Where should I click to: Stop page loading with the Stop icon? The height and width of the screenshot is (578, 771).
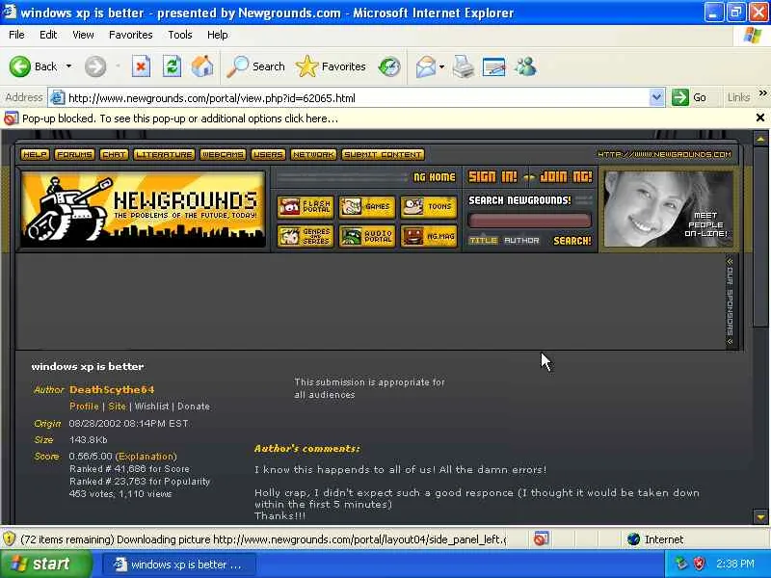(x=141, y=66)
